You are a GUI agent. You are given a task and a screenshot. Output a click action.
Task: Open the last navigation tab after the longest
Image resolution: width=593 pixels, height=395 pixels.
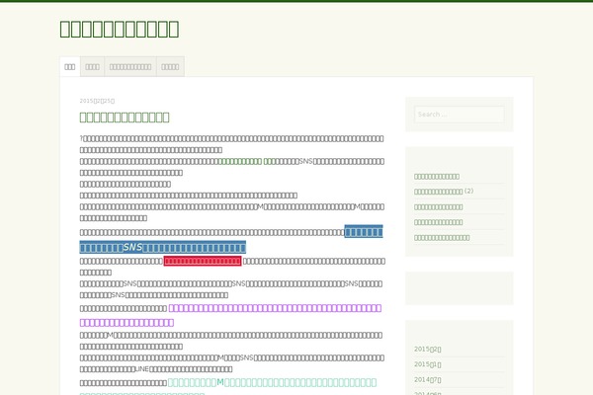coord(170,66)
